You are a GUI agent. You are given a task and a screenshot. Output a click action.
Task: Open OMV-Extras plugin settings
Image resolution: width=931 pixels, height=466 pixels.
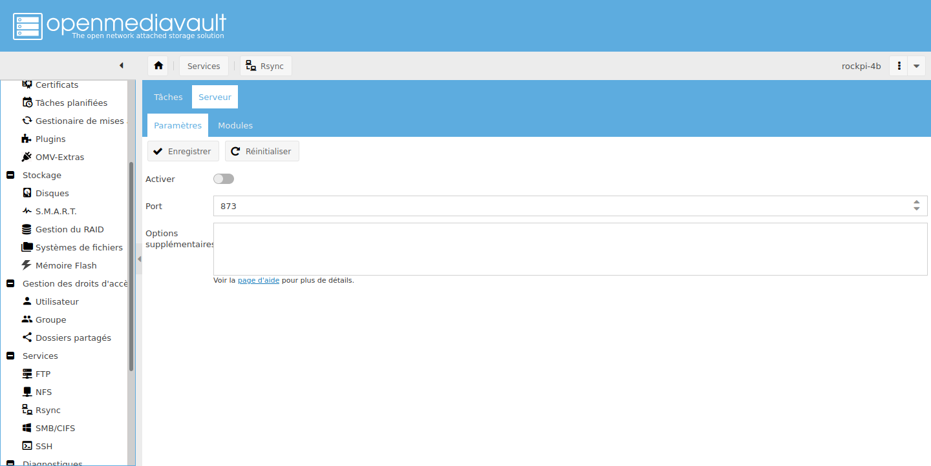coord(59,157)
